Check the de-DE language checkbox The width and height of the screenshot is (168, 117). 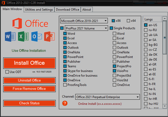[x=146, y=60]
